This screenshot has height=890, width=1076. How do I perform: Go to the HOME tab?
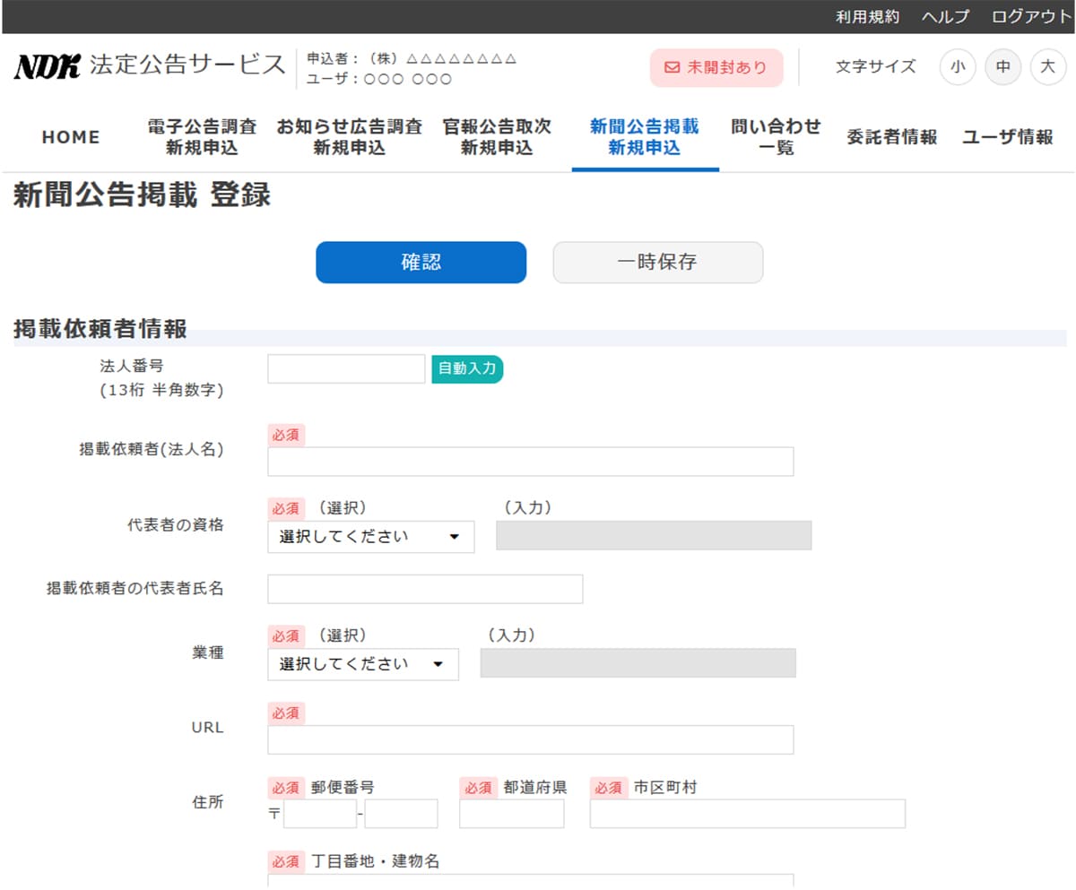(x=71, y=137)
